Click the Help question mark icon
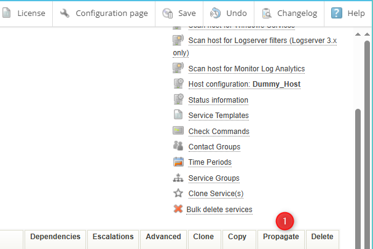 point(337,13)
